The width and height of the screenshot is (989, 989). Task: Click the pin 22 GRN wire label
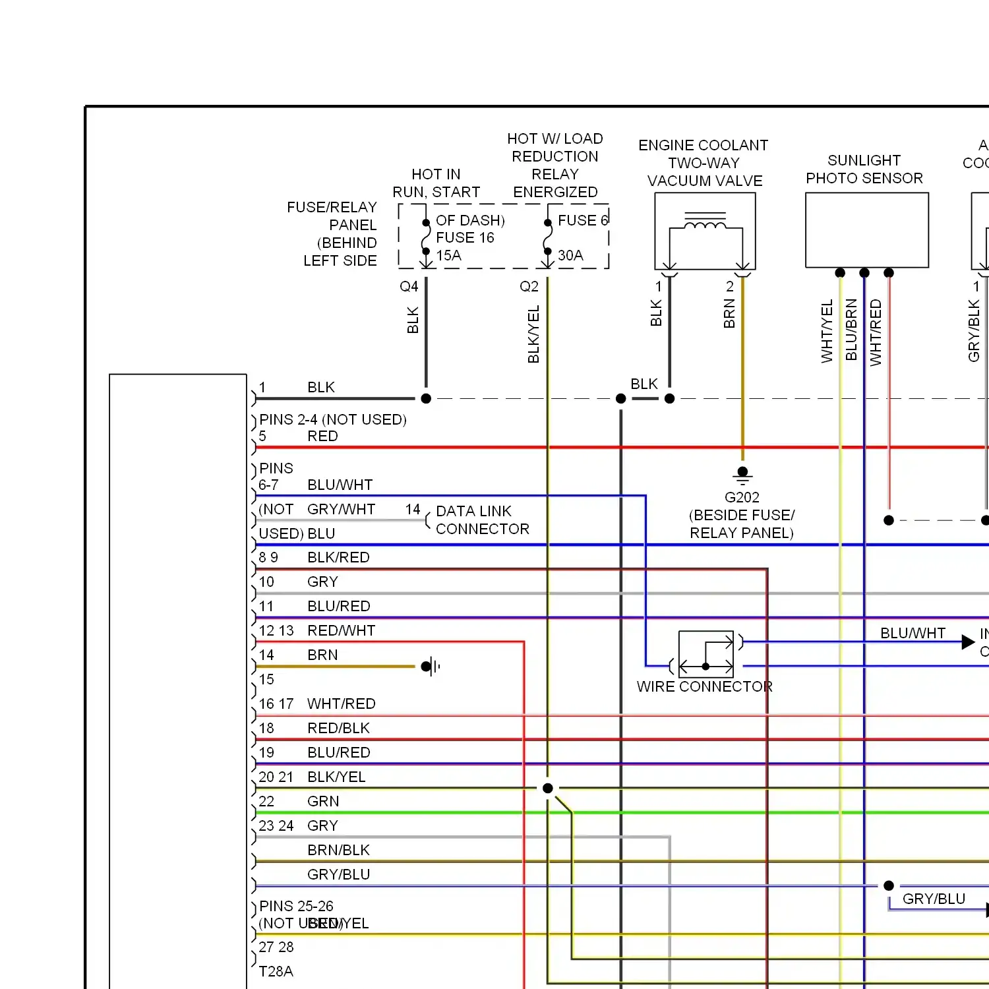(323, 801)
